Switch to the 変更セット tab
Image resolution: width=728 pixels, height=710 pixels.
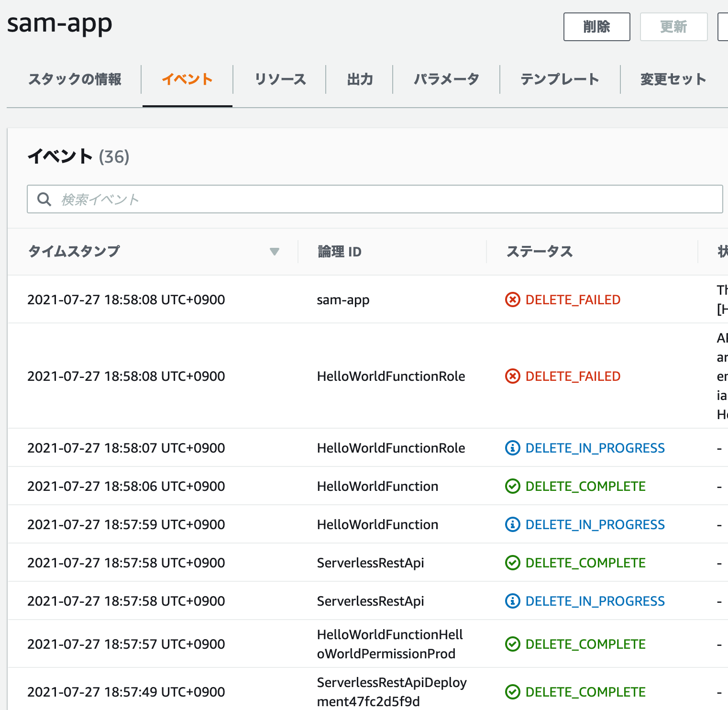click(673, 79)
